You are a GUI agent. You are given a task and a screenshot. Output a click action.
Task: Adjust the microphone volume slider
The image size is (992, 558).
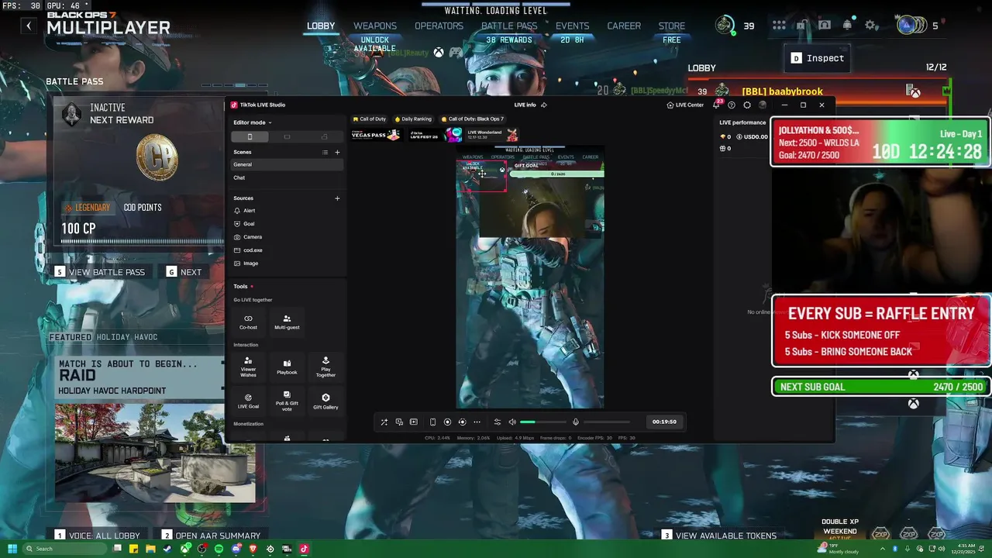[x=607, y=422]
